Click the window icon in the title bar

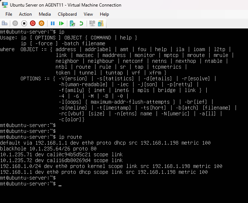[5, 5]
